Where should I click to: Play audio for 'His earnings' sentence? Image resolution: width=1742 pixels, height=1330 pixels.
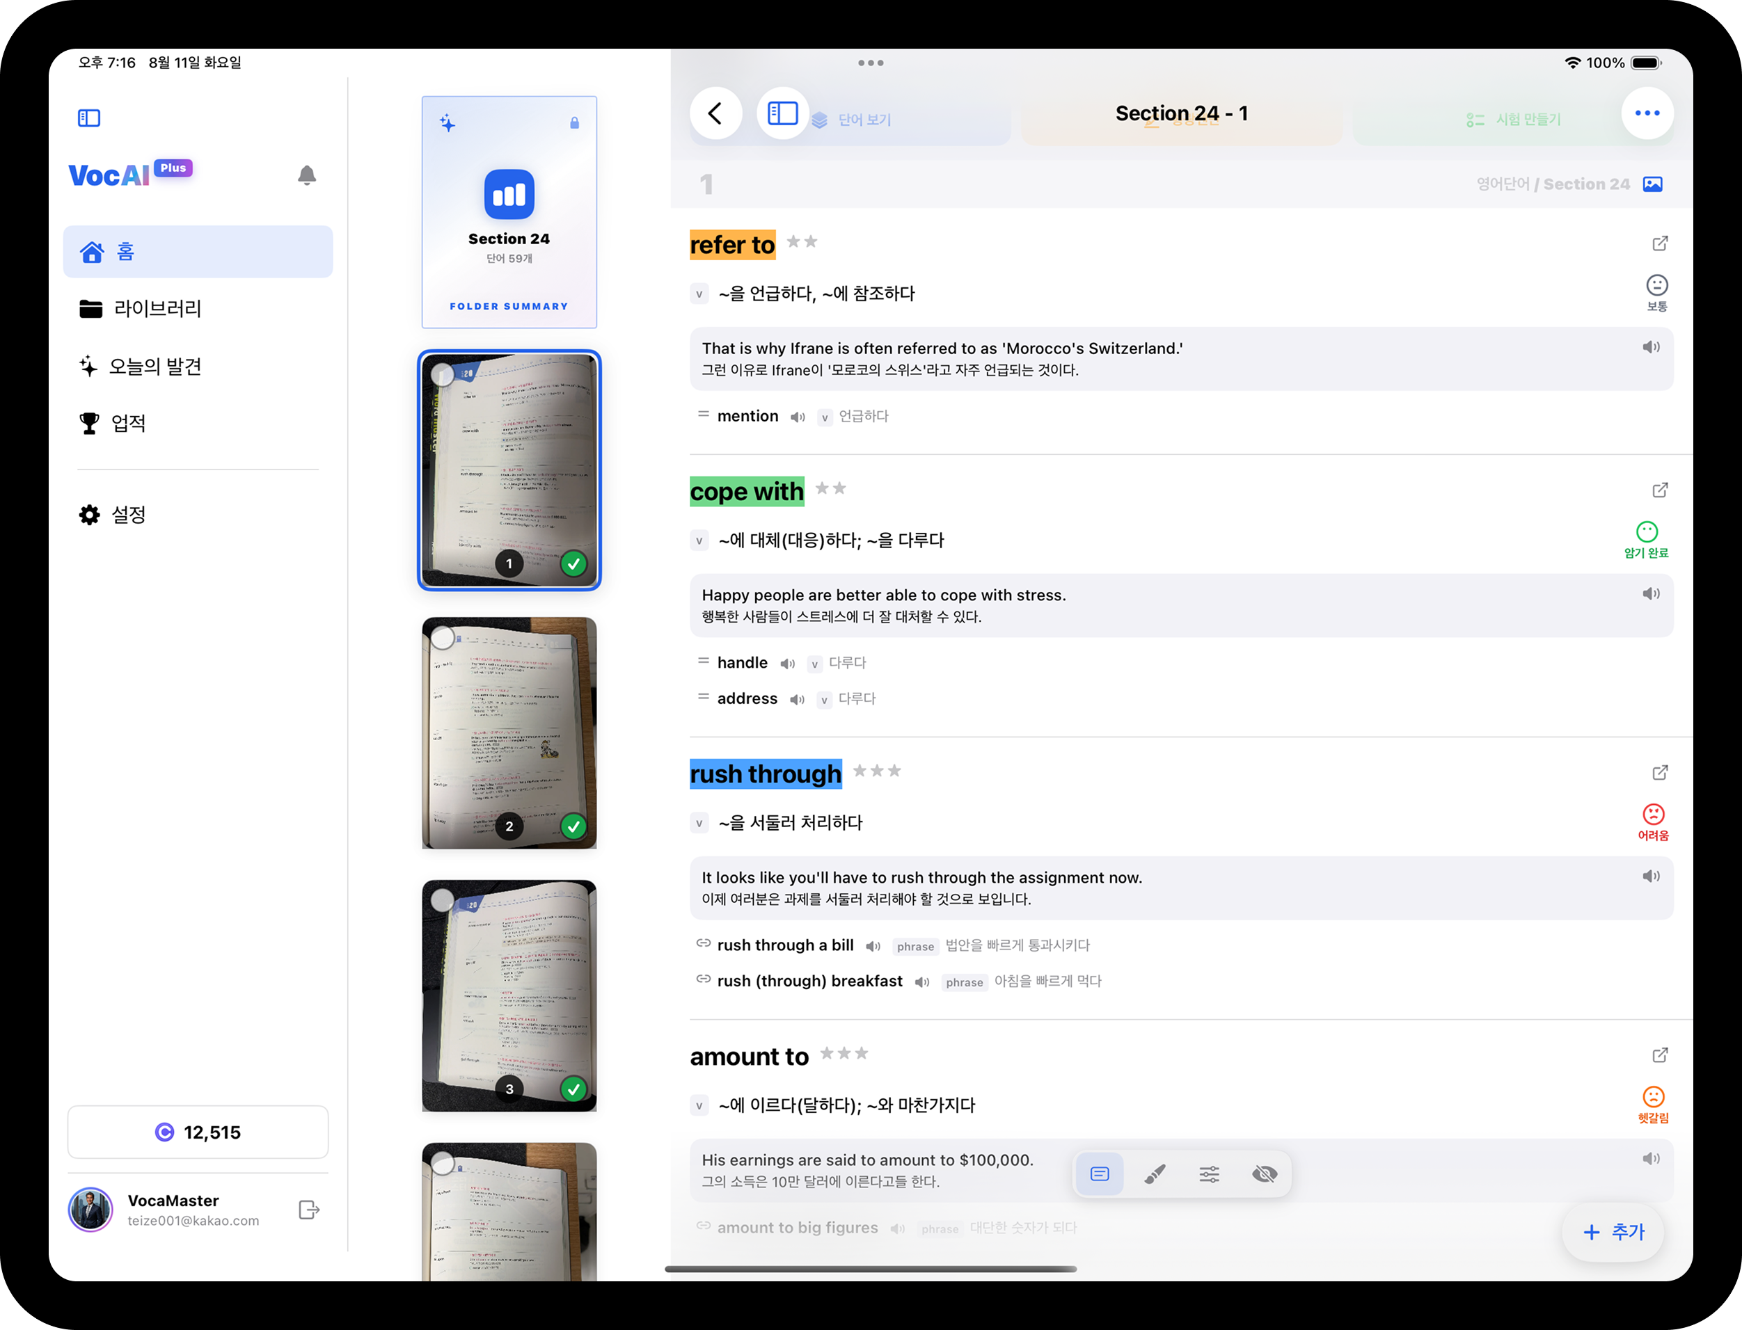pos(1651,1158)
